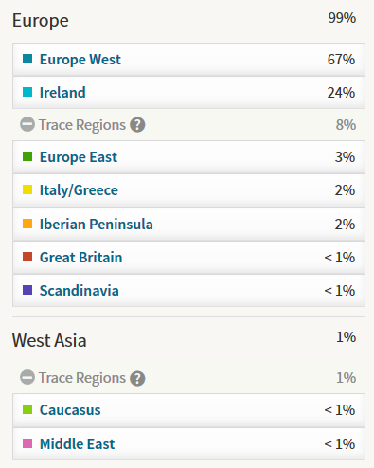Click the Europe 99% heading
Screen dimensions: 374x468
(x=41, y=21)
